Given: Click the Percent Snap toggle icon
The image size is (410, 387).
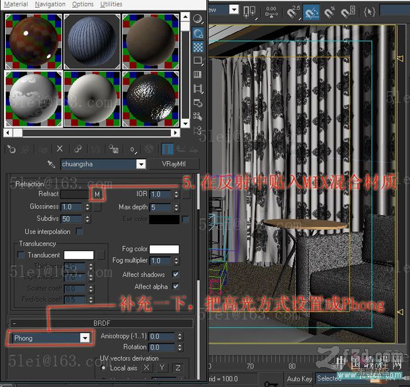Looking at the screenshot, I should coord(330,11).
